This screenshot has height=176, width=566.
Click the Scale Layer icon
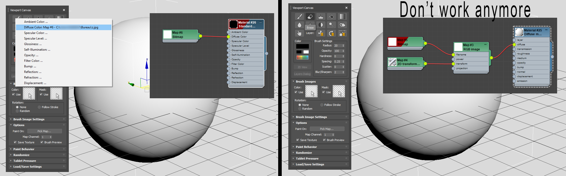pyautogui.click(x=342, y=33)
